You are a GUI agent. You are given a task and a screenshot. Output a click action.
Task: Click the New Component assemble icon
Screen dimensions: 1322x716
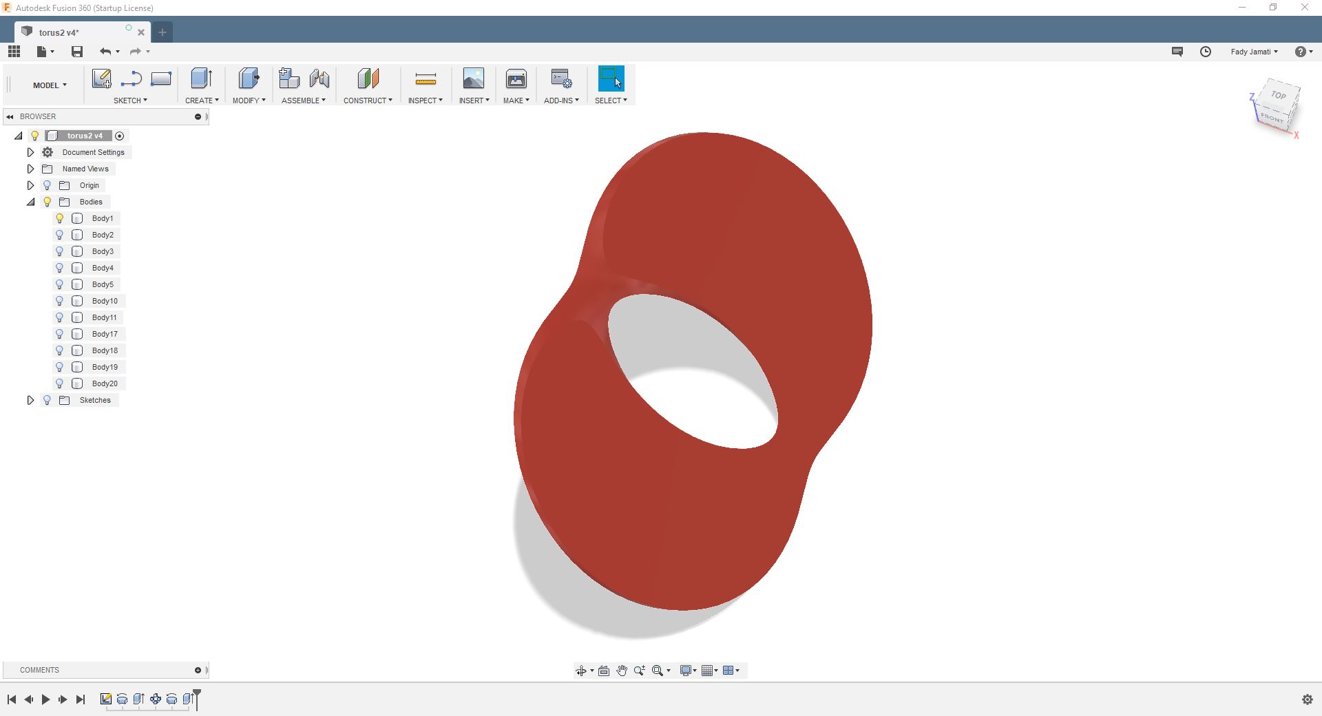[x=289, y=78]
